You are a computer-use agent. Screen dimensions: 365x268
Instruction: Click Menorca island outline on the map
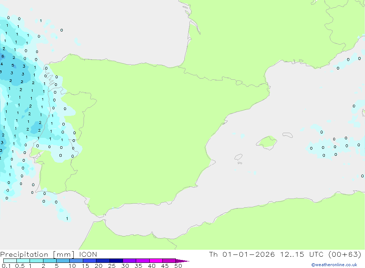pos(288,135)
